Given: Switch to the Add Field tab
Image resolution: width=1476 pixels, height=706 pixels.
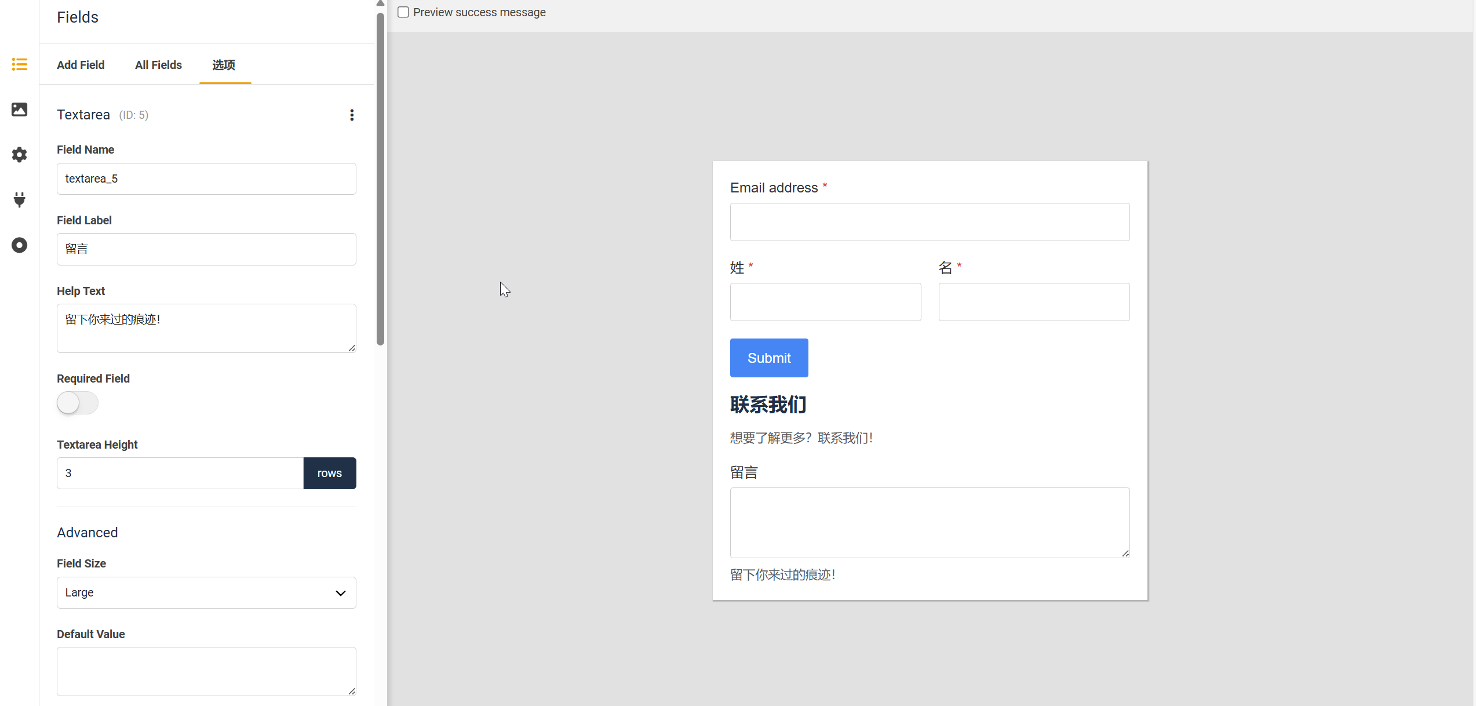Looking at the screenshot, I should pos(81,65).
